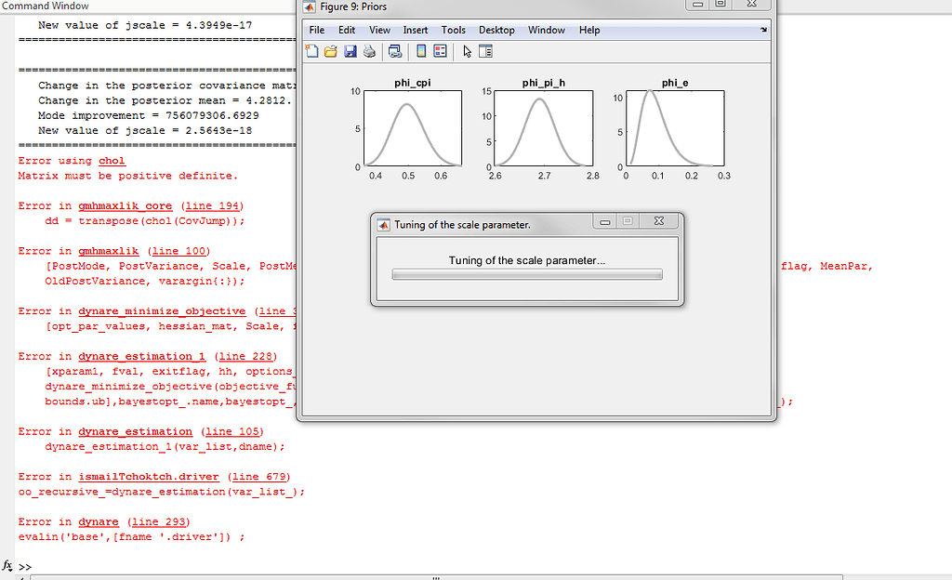Click the fx function hints icon
The width and height of the screenshot is (952, 580).
point(7,565)
